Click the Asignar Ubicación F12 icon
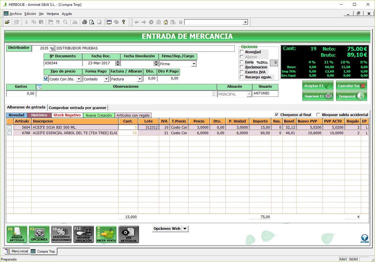This screenshot has width=375, height=262. [x=83, y=235]
